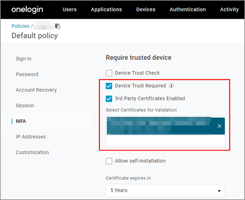Click the info icon next to Device Trust Required
245x200 pixels.
[171, 86]
